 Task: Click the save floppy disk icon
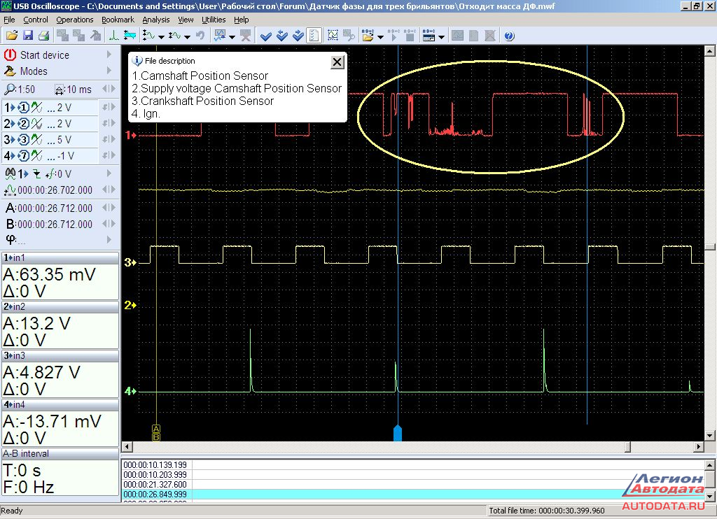[x=27, y=36]
